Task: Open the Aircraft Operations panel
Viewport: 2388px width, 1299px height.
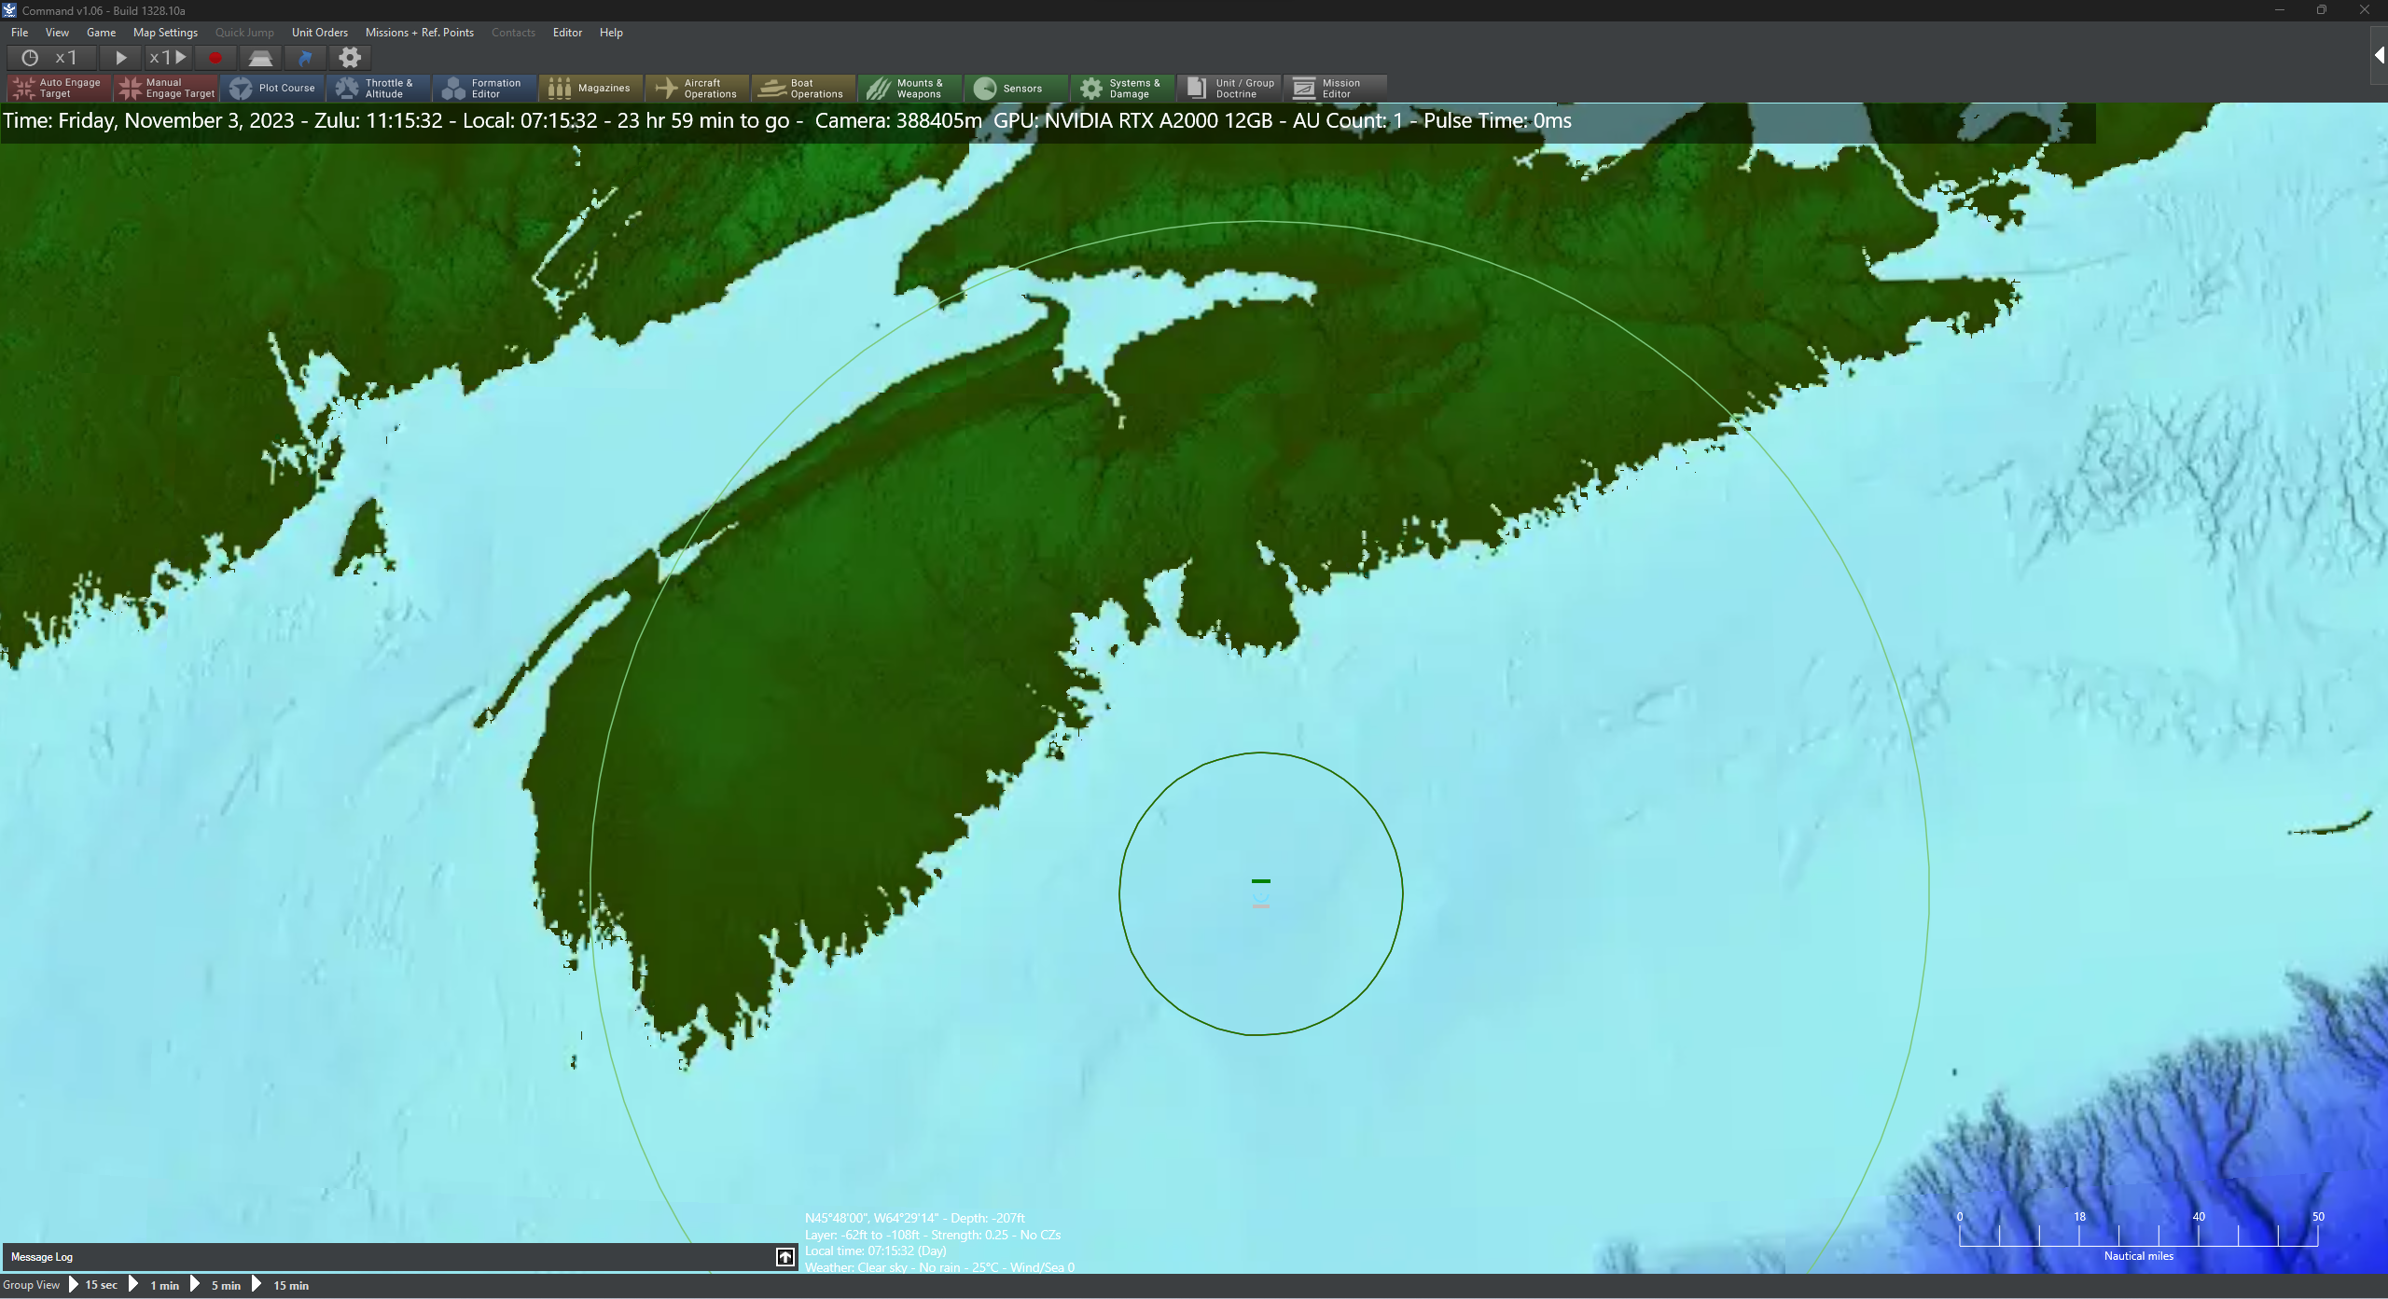Action: (x=698, y=88)
